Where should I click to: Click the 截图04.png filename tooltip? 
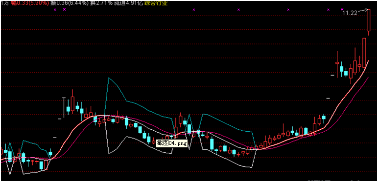(172, 143)
